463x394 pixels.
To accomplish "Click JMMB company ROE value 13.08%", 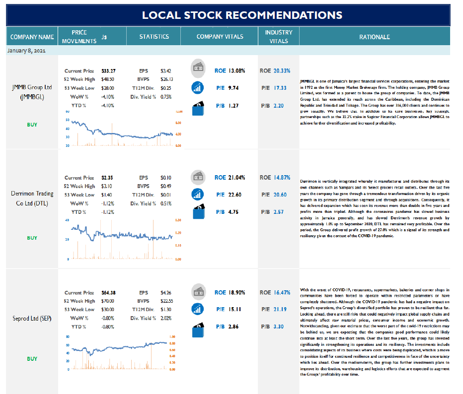I will [x=237, y=71].
